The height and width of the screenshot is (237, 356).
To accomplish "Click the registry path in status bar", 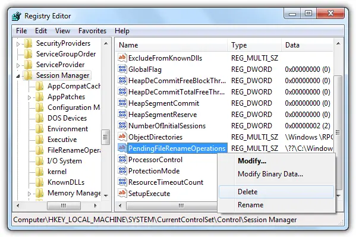I will tap(155, 220).
